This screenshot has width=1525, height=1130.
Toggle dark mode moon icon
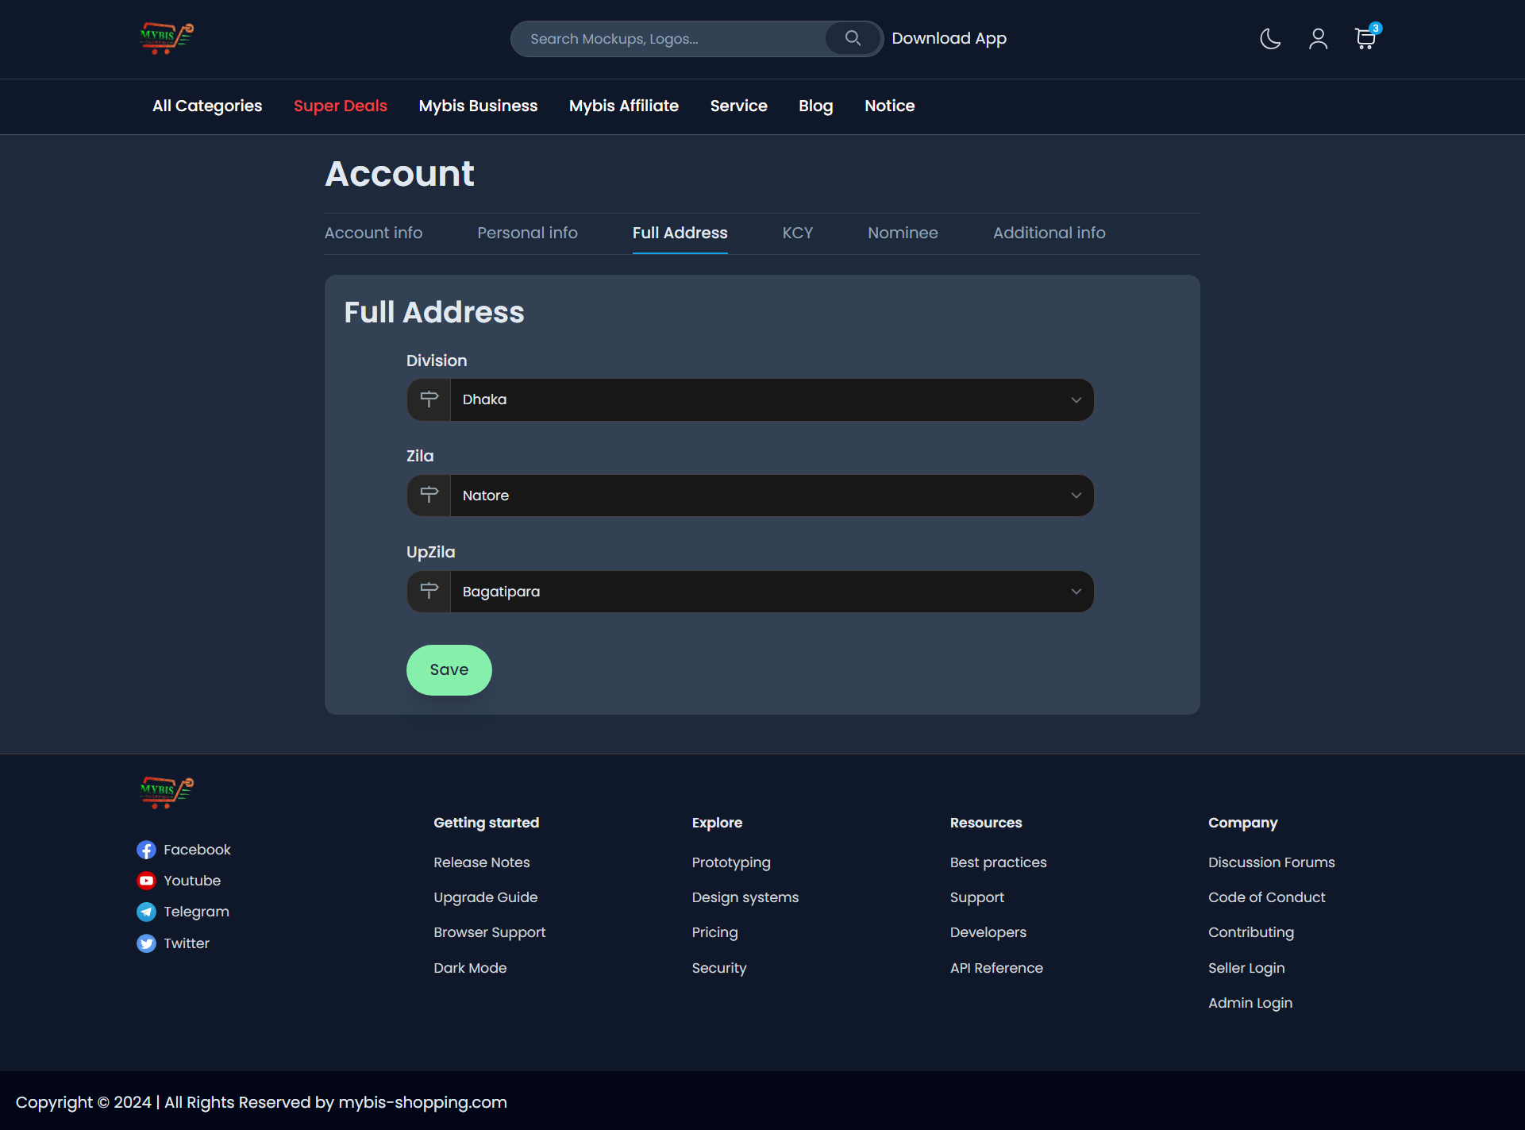[x=1270, y=39]
